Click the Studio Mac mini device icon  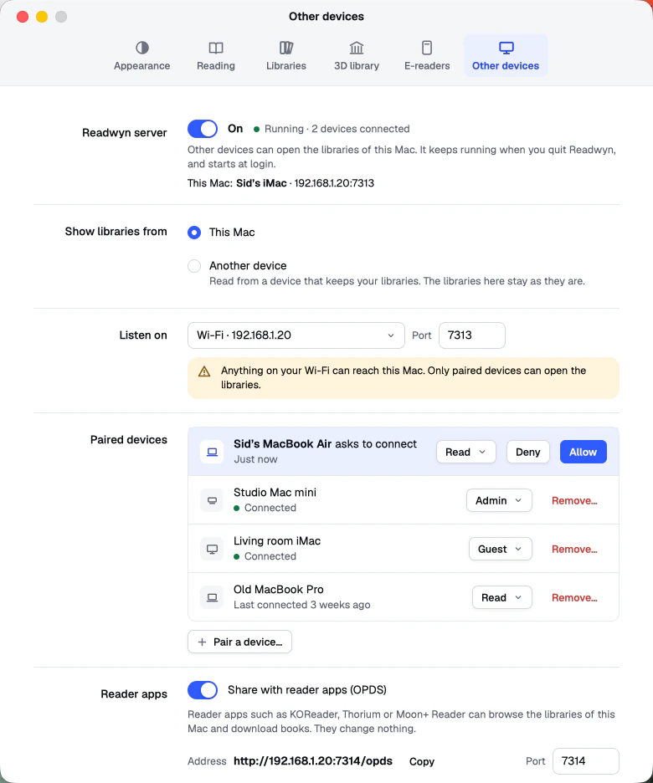(212, 500)
